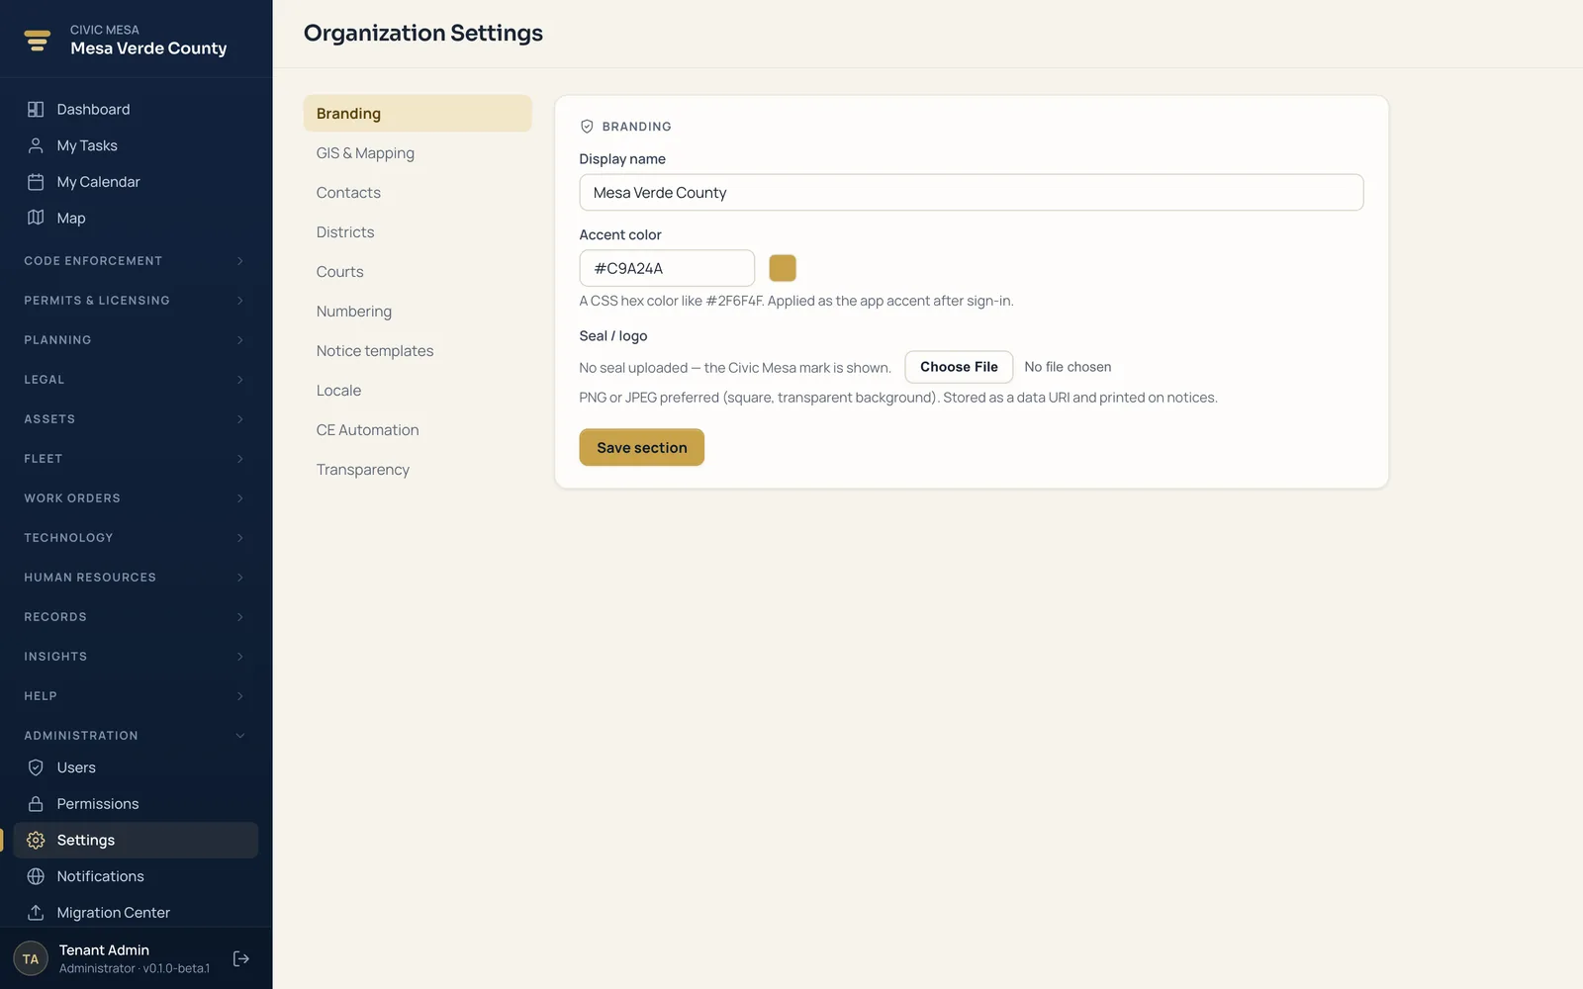Expand the Work Orders section
This screenshot has width=1583, height=989.
(136, 498)
